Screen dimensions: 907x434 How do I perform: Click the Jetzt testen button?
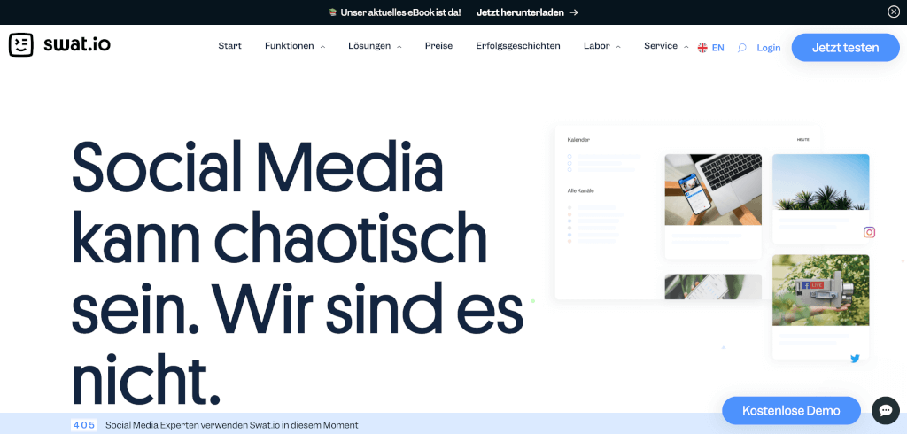[x=846, y=48]
